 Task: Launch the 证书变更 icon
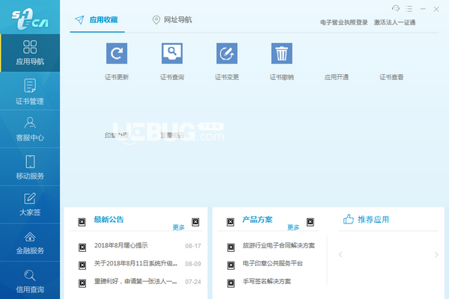(227, 53)
